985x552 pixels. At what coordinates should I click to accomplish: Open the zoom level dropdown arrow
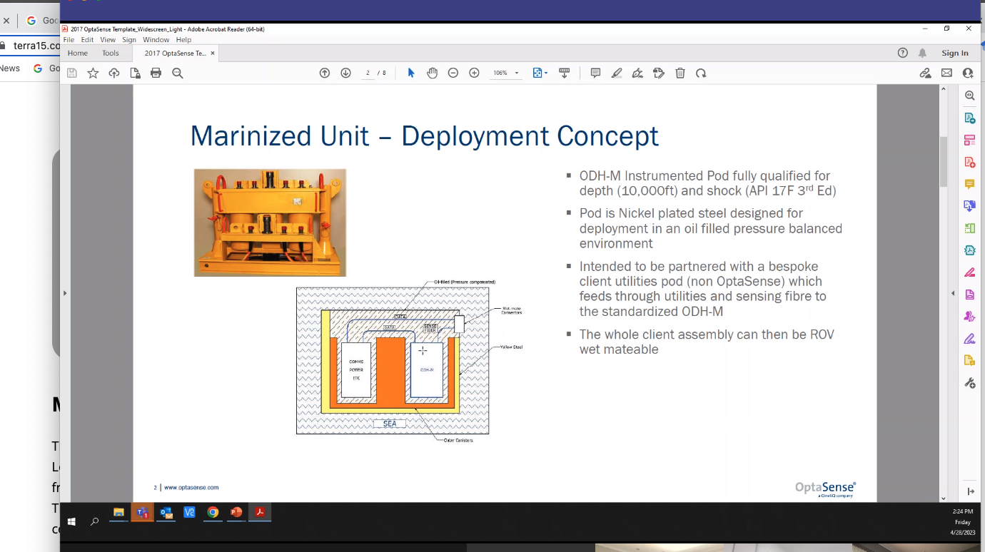[517, 73]
